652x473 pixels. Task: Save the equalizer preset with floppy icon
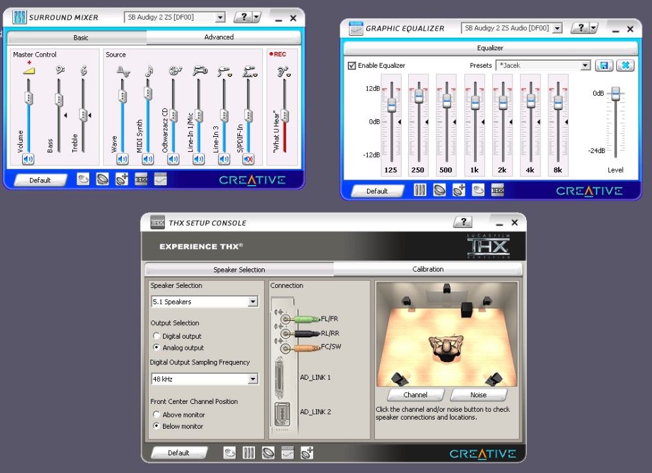604,65
